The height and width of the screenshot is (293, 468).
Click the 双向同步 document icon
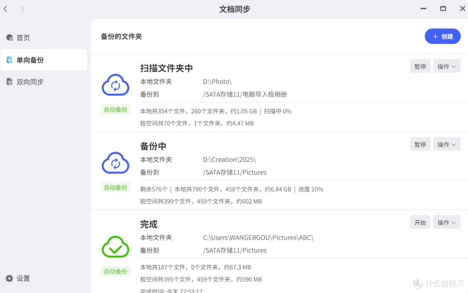point(10,82)
